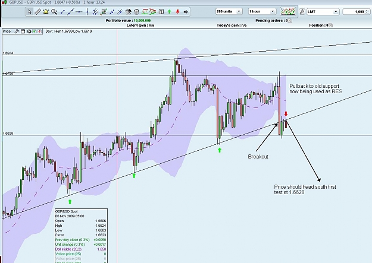Screen dimensions: 372x263
Task: Click the 1.6628 horizontal level label
Action: [8, 134]
